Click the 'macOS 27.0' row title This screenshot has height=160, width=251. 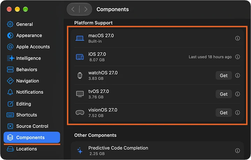point(101,36)
